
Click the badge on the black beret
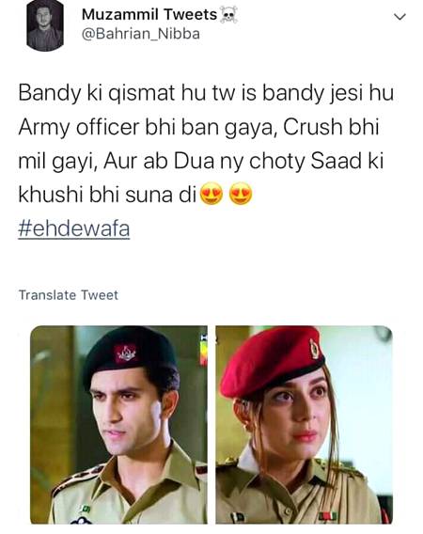(125, 353)
